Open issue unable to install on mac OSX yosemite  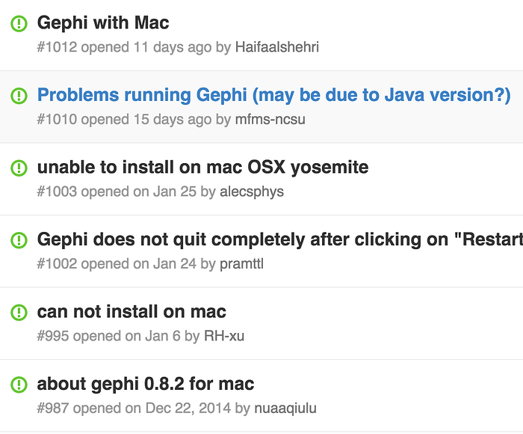pyautogui.click(x=202, y=168)
